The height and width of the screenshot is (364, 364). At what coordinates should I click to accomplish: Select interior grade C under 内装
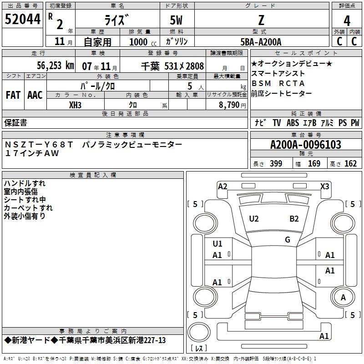point(354,41)
